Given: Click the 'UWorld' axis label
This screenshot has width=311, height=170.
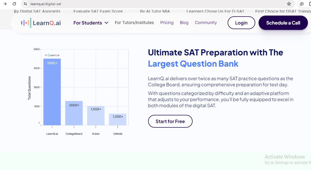Looking at the screenshot, I should coord(118,134).
